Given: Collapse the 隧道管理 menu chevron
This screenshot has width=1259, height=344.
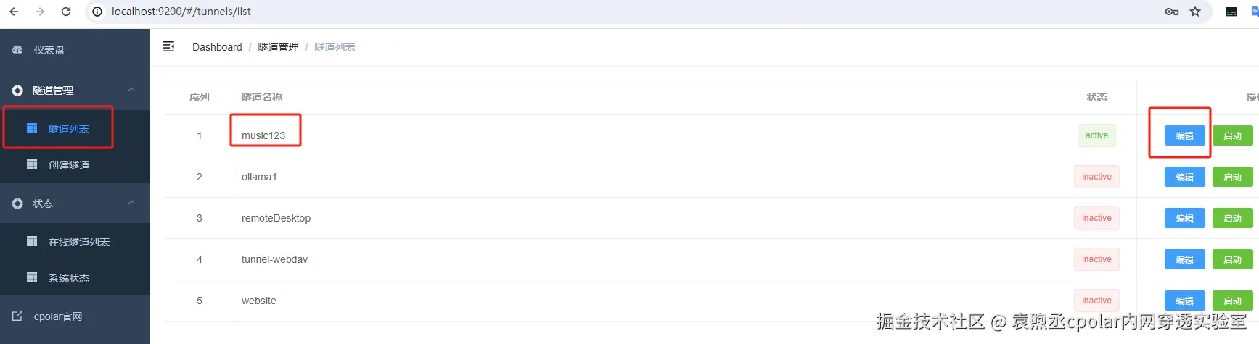Looking at the screenshot, I should (131, 90).
